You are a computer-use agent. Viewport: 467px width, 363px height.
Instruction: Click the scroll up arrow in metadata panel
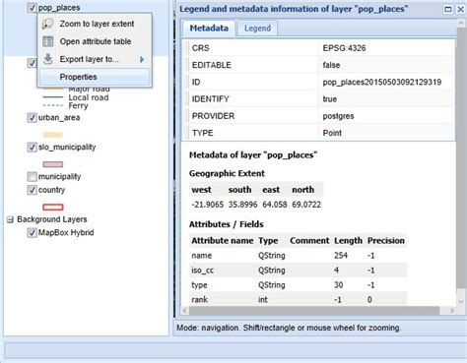click(461, 24)
